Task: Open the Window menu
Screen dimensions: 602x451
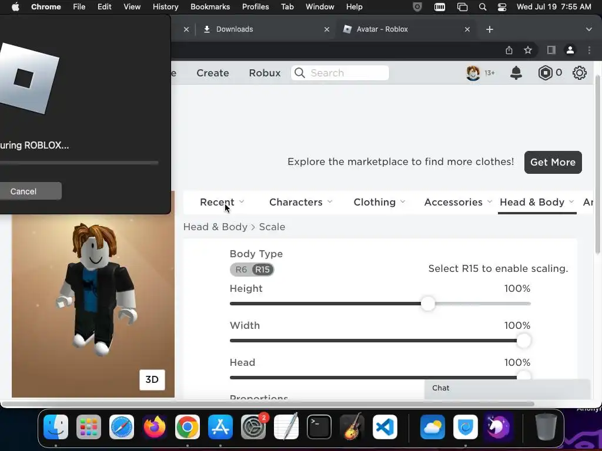Action: 320,6
